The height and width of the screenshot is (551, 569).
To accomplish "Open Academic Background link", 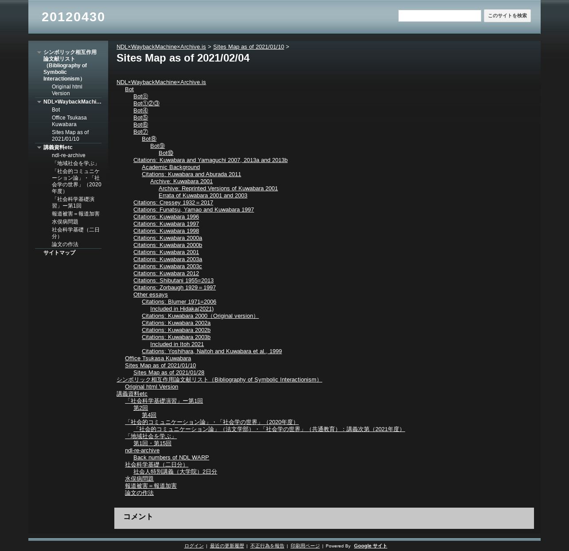I will (171, 167).
